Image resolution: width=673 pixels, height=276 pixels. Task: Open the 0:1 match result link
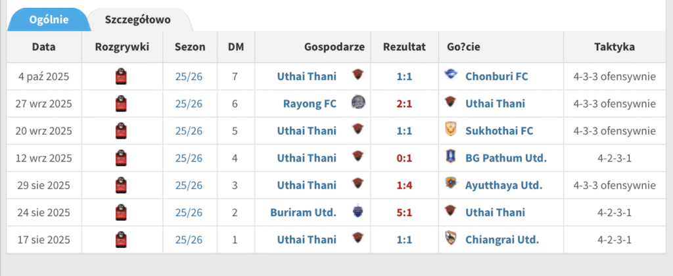404,158
